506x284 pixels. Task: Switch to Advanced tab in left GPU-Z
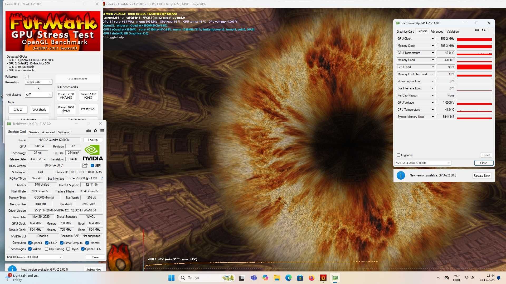tap(48, 132)
